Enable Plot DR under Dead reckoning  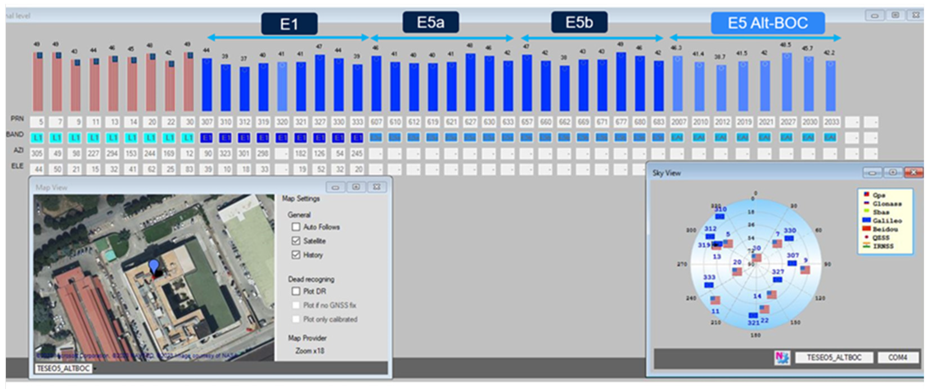[296, 291]
